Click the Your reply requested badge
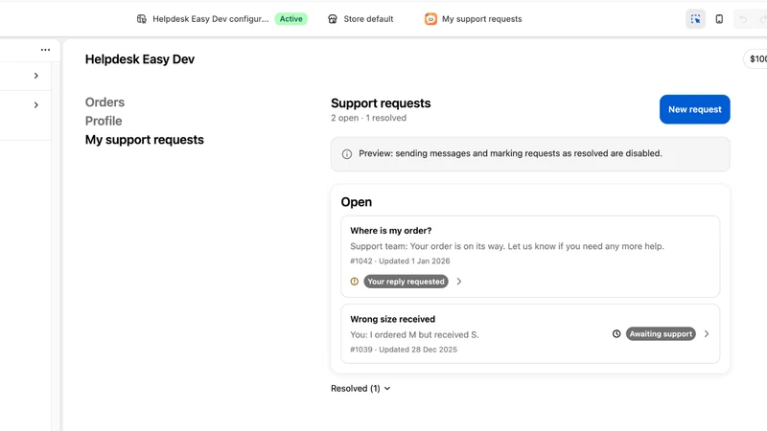This screenshot has height=431, width=767. pyautogui.click(x=406, y=282)
